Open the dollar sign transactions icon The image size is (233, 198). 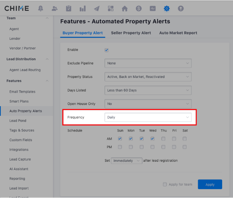[x=139, y=8]
